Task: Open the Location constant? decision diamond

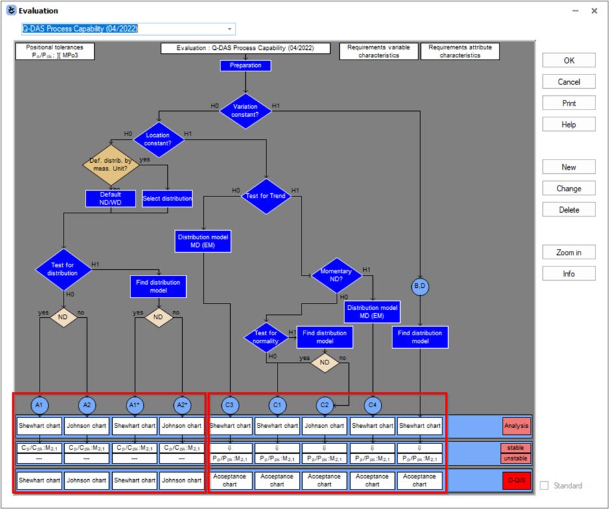Action: click(x=158, y=139)
